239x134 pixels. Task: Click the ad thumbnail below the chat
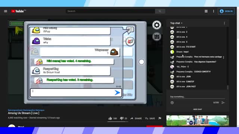(x=198, y=121)
